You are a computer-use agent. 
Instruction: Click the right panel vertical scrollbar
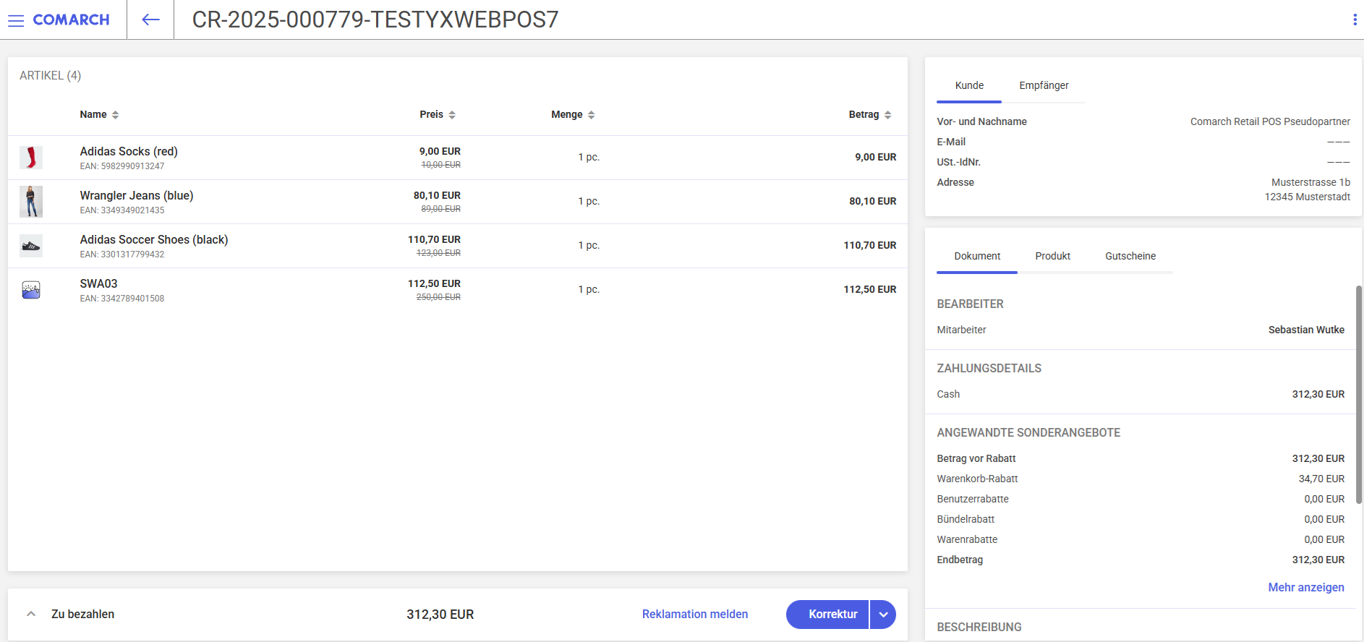[x=1359, y=394]
